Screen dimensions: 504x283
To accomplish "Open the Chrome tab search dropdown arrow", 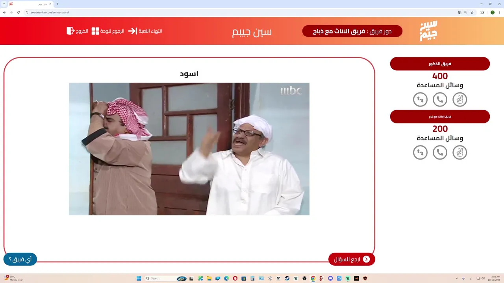I will coord(4,4).
